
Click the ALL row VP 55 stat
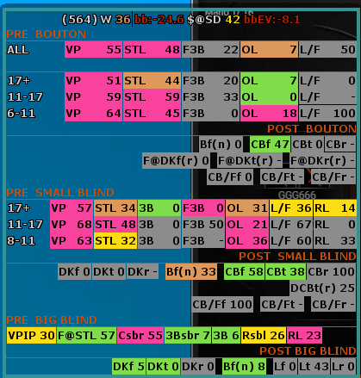[94, 50]
